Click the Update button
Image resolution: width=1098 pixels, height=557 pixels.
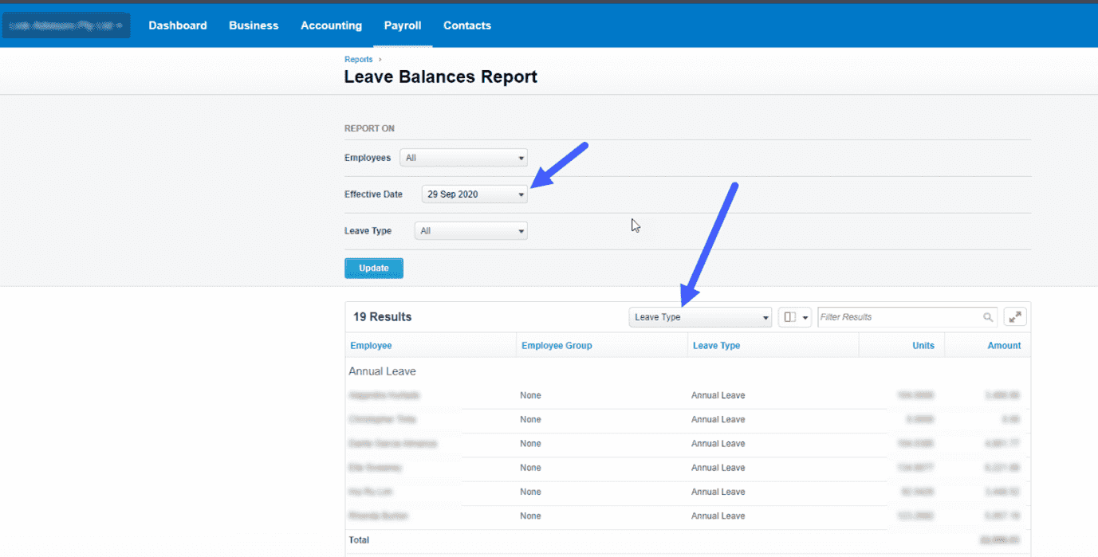374,269
